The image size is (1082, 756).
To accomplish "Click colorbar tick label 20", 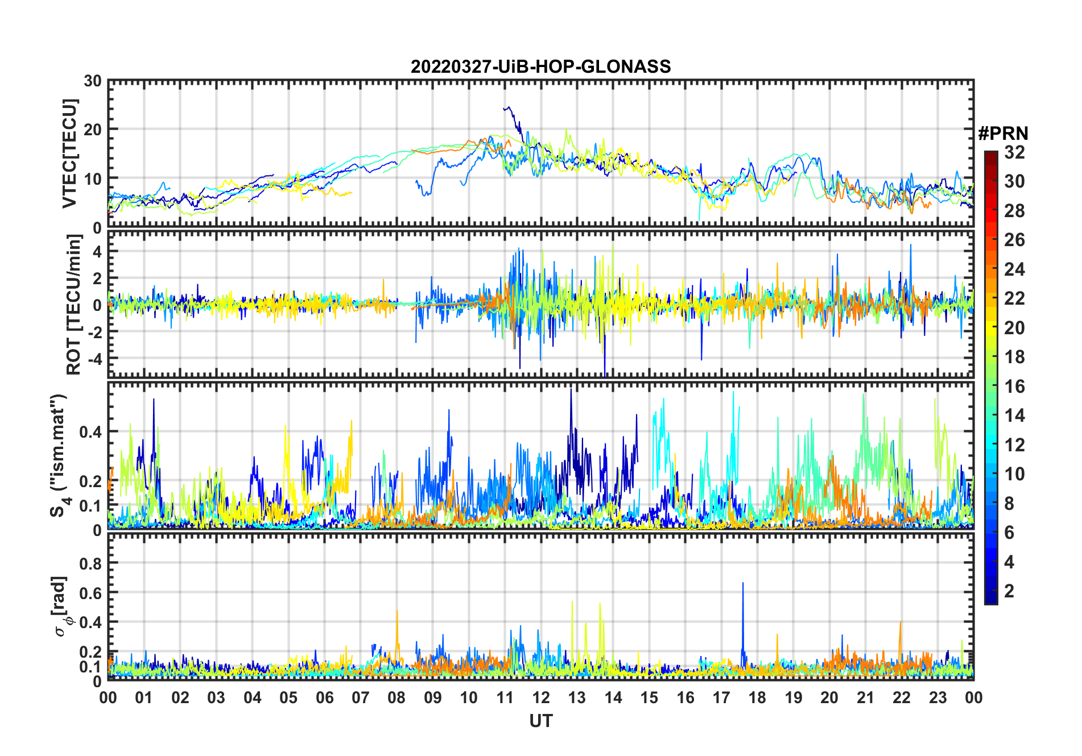I will point(1014,328).
